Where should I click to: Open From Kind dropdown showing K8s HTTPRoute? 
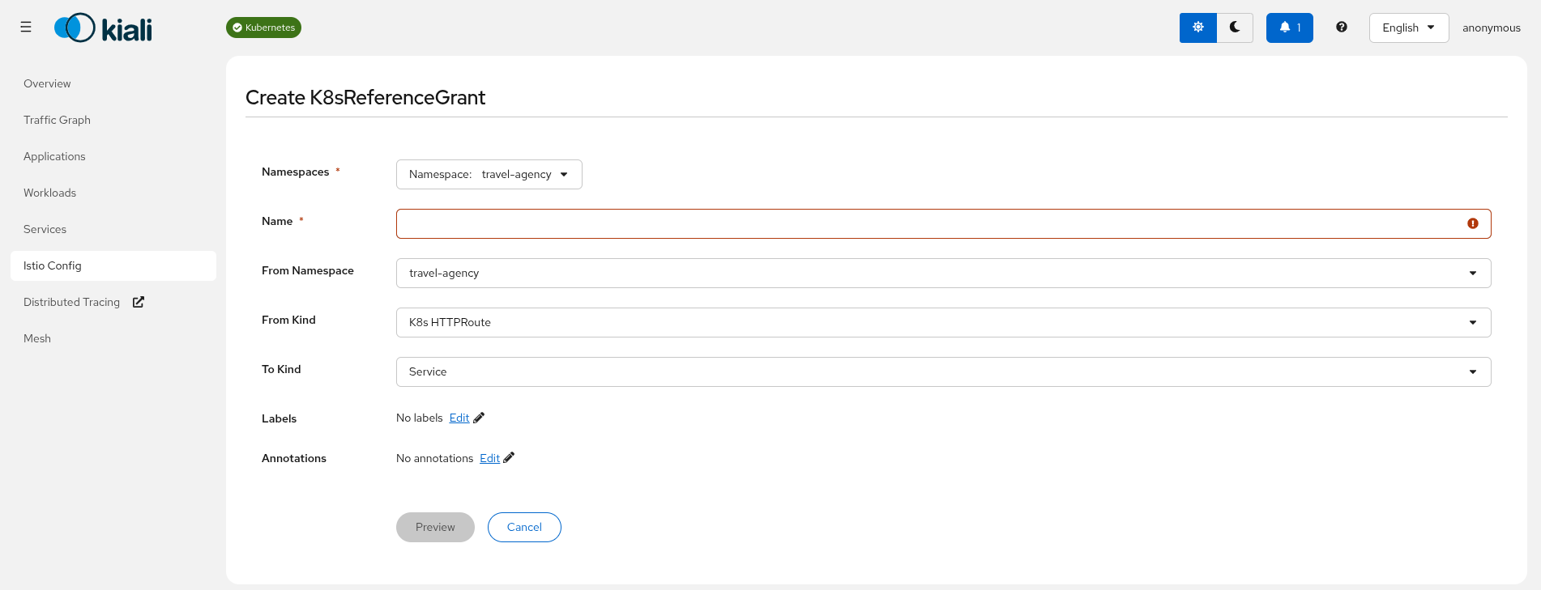pos(944,322)
